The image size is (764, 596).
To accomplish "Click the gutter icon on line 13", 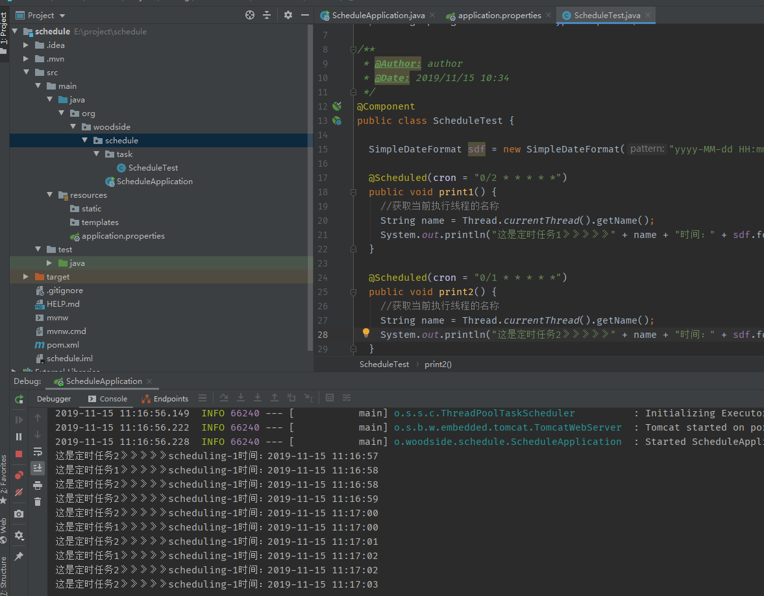I will point(337,121).
